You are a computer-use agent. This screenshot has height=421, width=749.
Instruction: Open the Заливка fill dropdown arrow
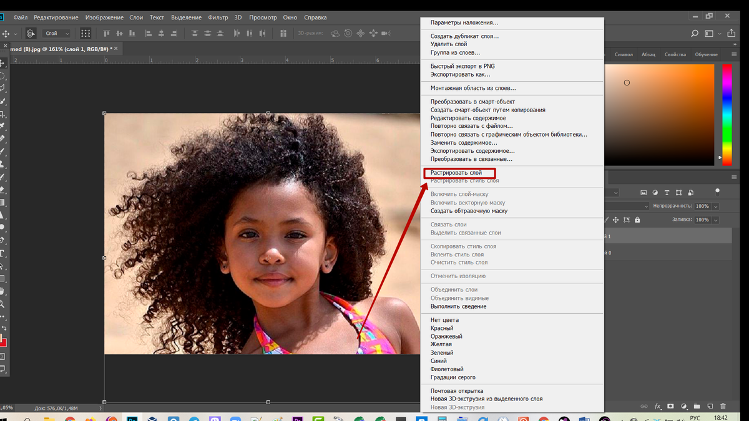tap(715, 220)
